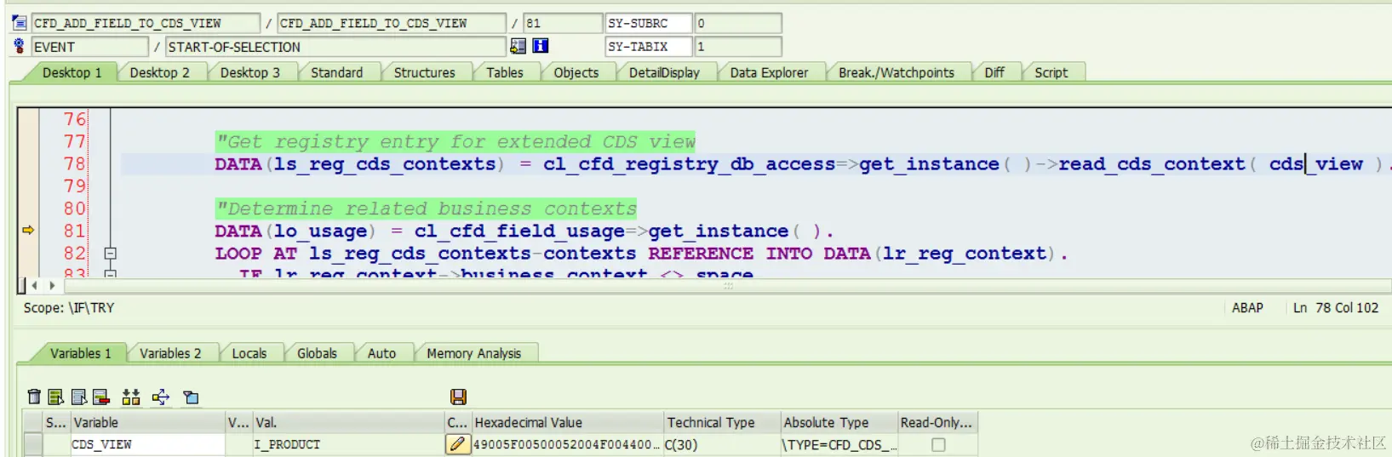Click the \TYPE=CFD_CDS_ absolute type cell
The width and height of the screenshot is (1392, 457).
point(839,444)
